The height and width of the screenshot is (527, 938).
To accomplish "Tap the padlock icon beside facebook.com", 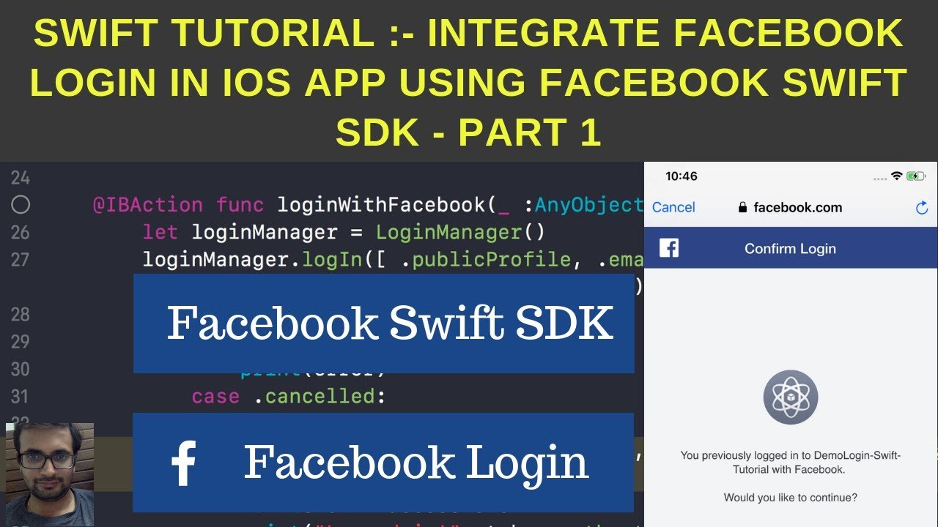I will click(x=743, y=207).
